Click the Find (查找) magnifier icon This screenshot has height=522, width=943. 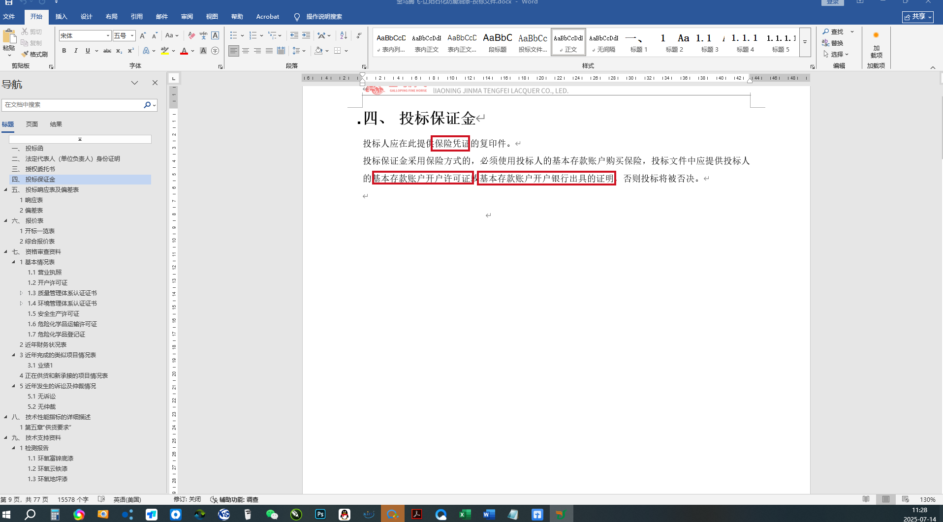[x=826, y=31]
